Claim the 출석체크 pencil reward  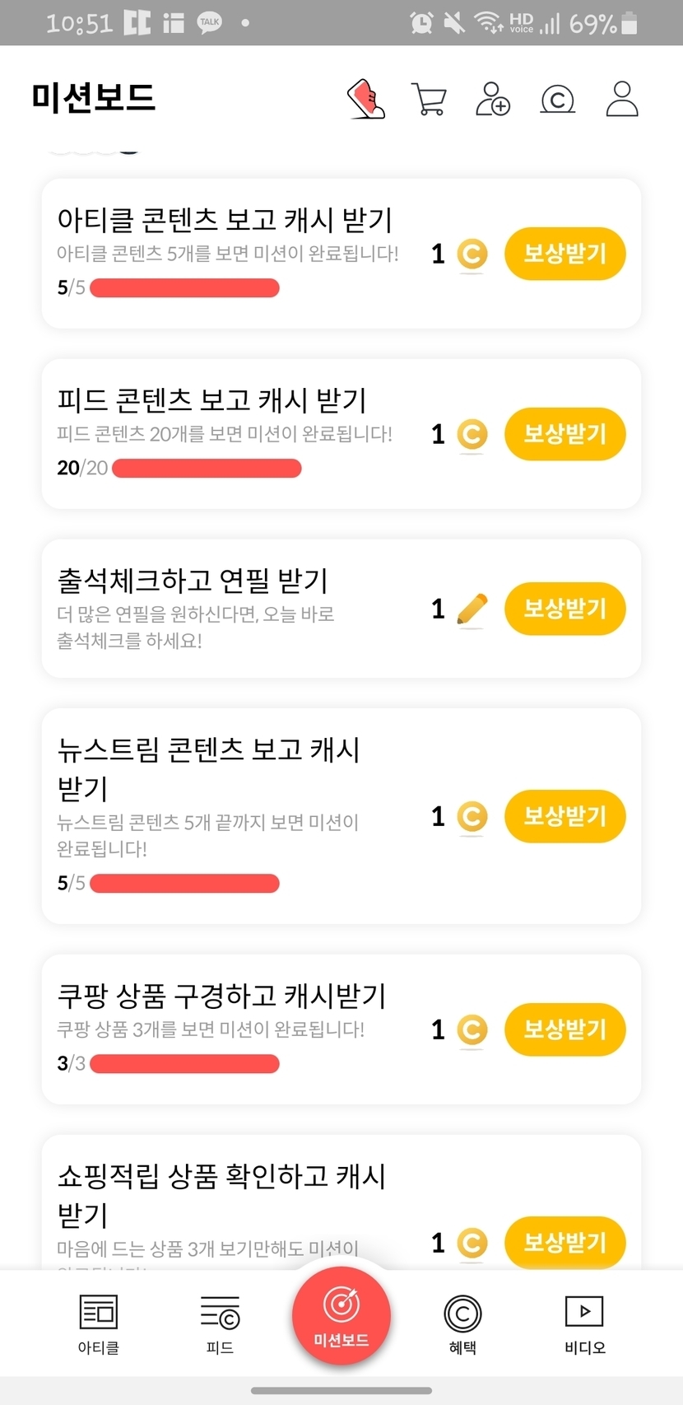click(x=565, y=609)
